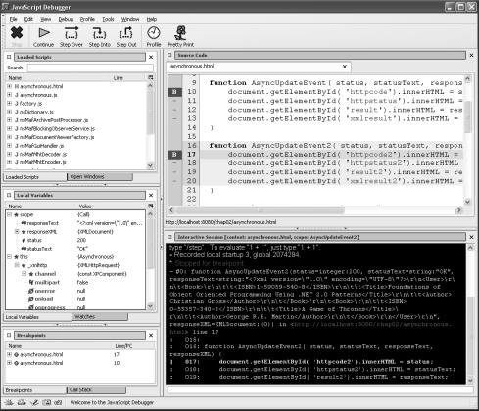Close the Loaded Scripts panel
Viewport: 479px width, 411px height.
pos(151,57)
